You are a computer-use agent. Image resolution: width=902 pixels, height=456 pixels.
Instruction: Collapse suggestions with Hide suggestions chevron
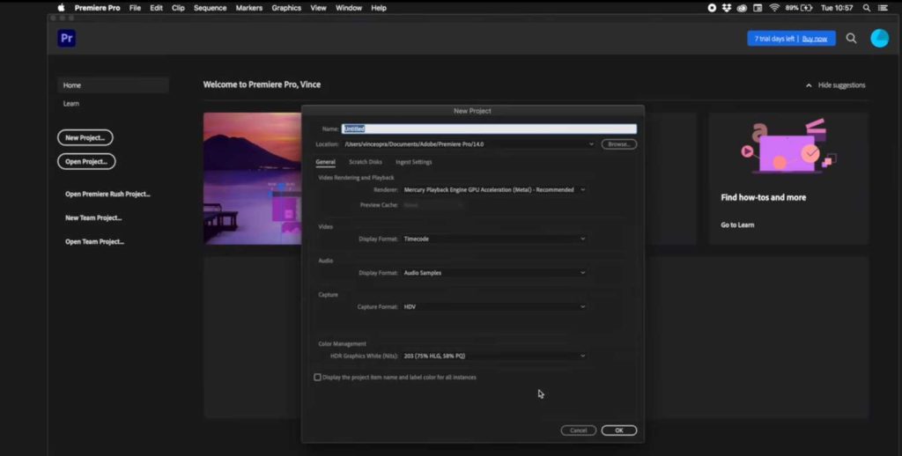[x=809, y=85]
